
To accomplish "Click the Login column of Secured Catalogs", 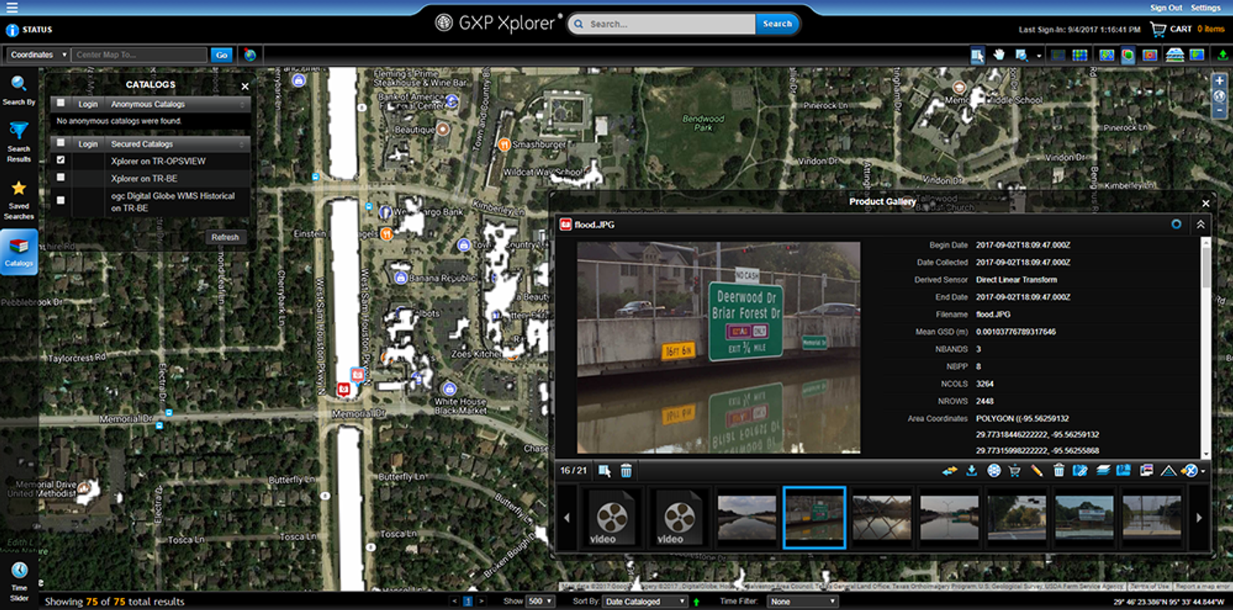I will click(x=87, y=144).
